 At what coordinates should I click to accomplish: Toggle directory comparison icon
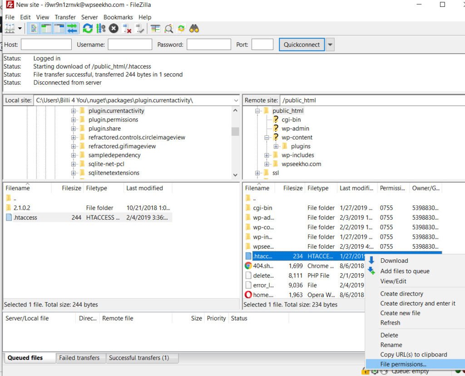168,29
